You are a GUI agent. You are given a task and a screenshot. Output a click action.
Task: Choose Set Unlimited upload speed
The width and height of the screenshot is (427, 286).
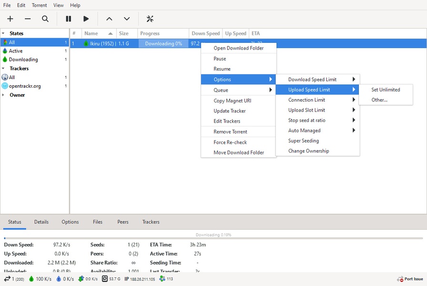tap(386, 90)
